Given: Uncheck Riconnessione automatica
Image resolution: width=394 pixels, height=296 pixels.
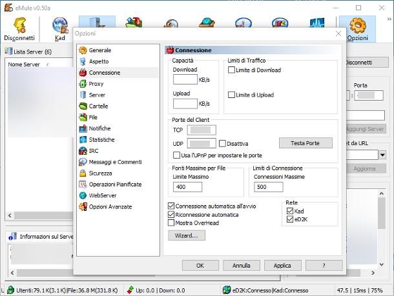Looking at the screenshot, I should tap(171, 215).
